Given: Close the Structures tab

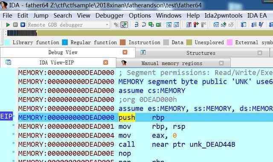Looking at the screenshot, I should tap(260, 53).
